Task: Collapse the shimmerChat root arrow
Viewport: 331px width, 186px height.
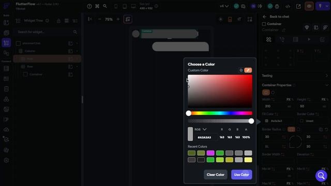Action: tap(77, 43)
